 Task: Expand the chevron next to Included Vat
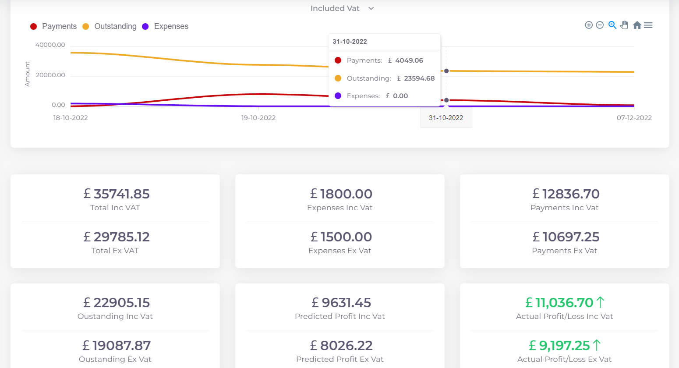point(371,8)
